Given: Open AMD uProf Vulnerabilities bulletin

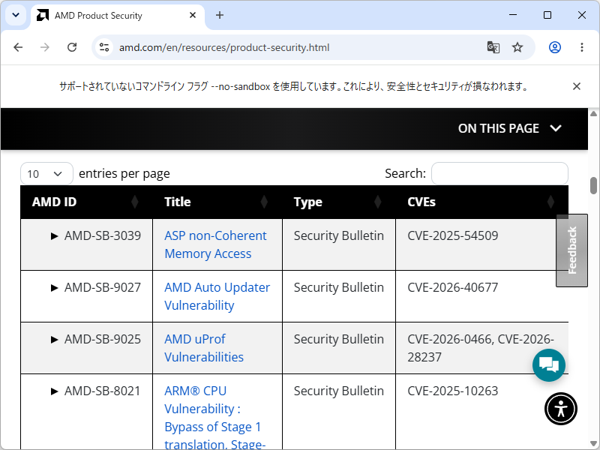Looking at the screenshot, I should pyautogui.click(x=204, y=348).
